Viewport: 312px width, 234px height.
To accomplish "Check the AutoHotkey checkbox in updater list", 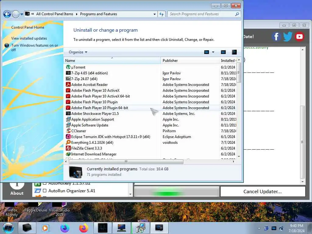I will [45, 183].
